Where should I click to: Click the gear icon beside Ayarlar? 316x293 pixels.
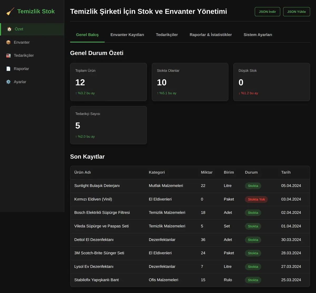8,82
